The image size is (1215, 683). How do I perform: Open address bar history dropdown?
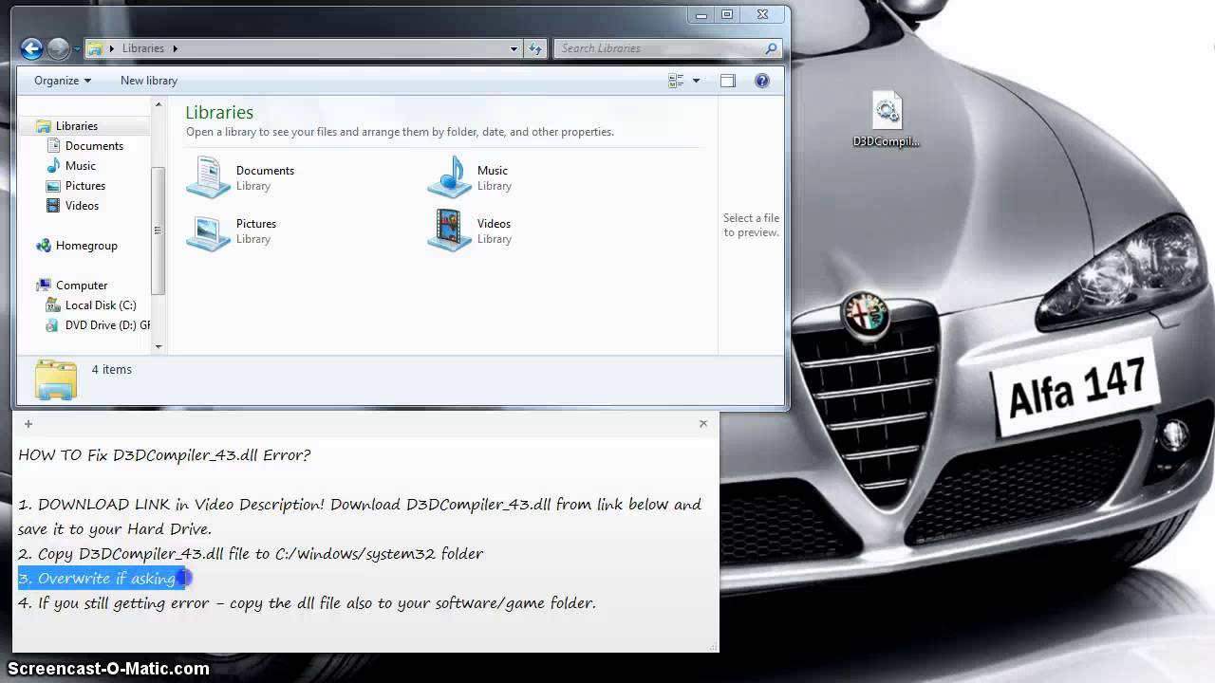(x=514, y=48)
